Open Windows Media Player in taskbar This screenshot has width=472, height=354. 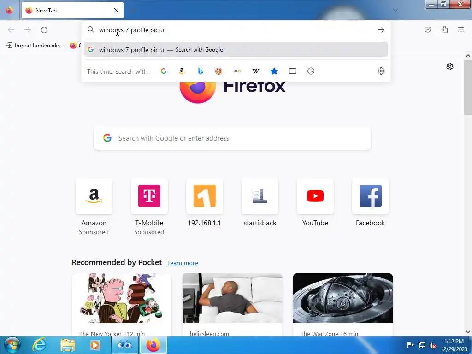click(x=95, y=345)
